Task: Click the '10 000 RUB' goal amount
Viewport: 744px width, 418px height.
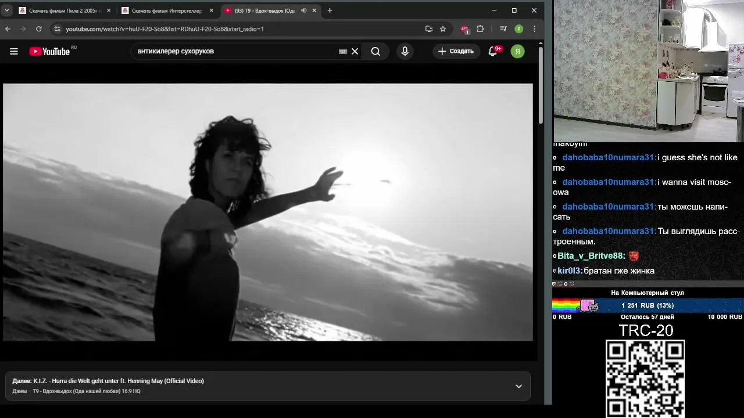Action: click(725, 317)
